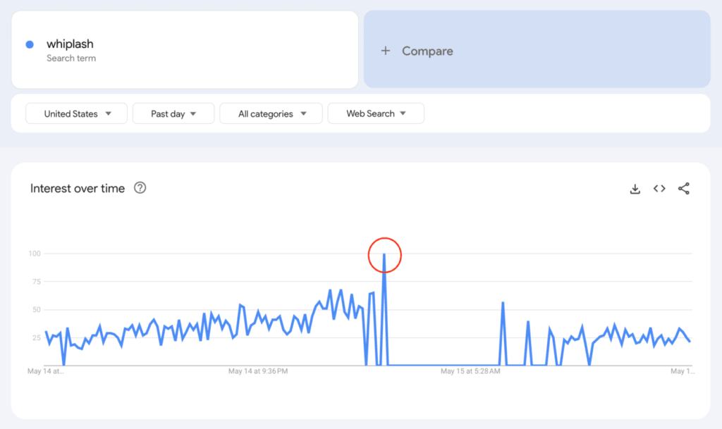Screen dimensions: 722x429
Task: Expand the Past day time range dropdown
Action: 173,113
